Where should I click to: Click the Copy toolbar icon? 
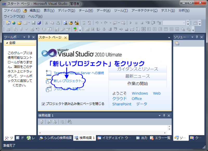tap(52, 23)
